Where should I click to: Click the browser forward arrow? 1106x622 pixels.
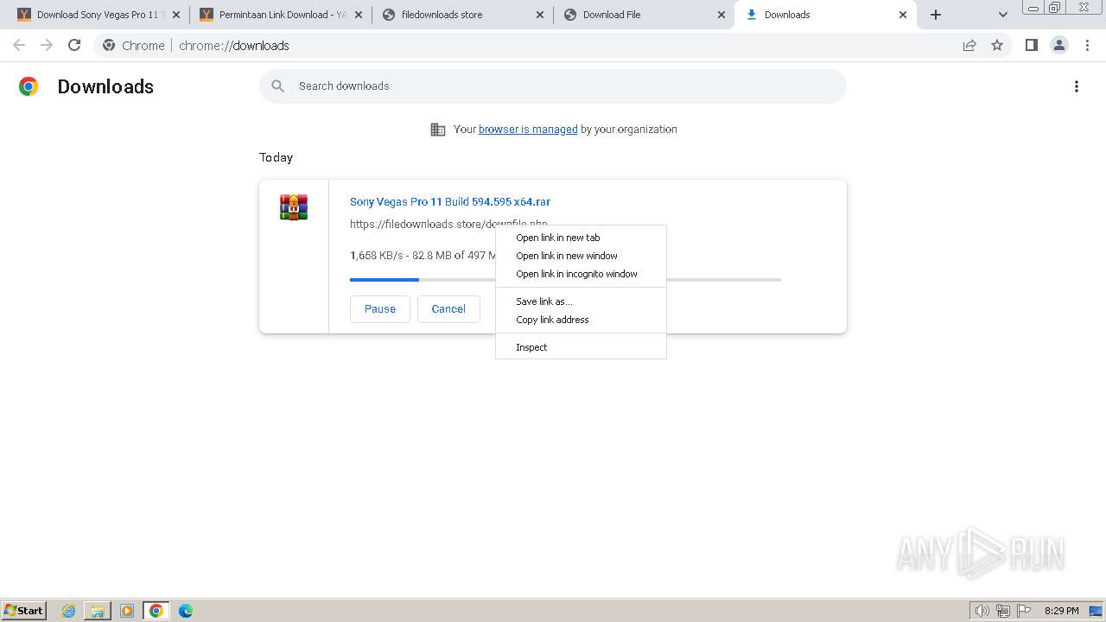(47, 45)
